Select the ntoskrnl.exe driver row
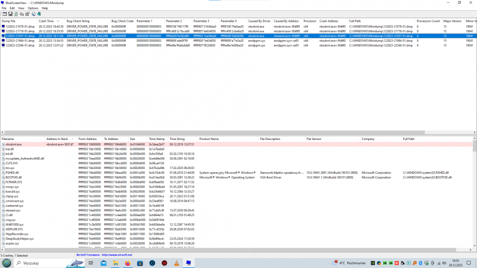This screenshot has width=477, height=268. 14,144
